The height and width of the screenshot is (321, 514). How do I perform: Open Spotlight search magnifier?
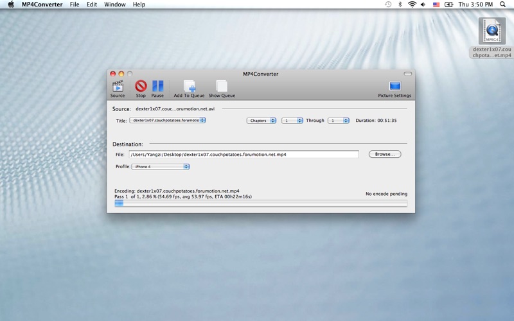pyautogui.click(x=502, y=4)
